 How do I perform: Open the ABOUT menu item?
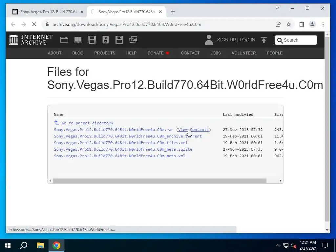click(x=55, y=53)
